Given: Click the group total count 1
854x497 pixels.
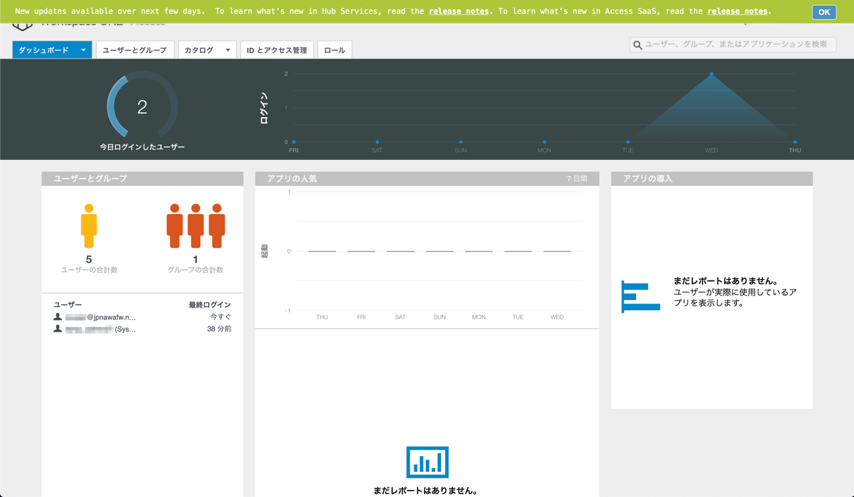Looking at the screenshot, I should [x=196, y=259].
